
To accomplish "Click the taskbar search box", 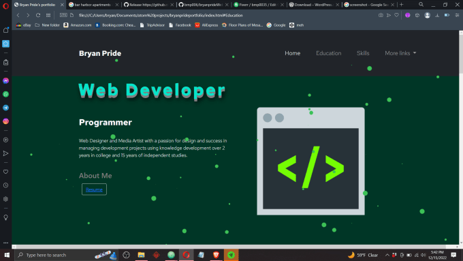I will (66, 255).
